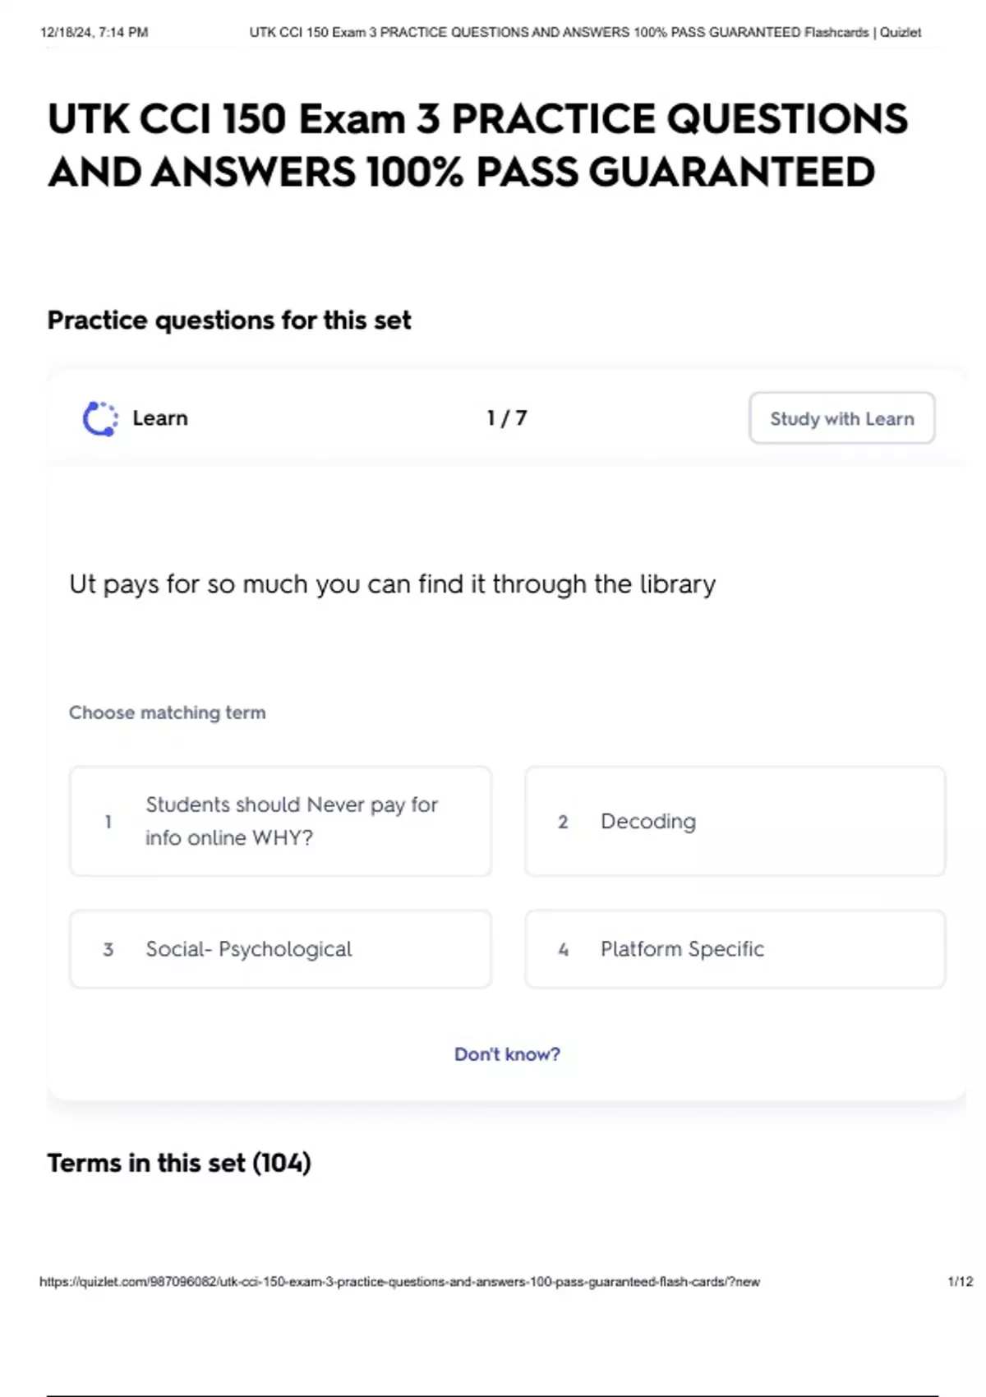Screen dimensions: 986x1397
Task: Click the 1/12 page number in footer
Action: tap(960, 1281)
